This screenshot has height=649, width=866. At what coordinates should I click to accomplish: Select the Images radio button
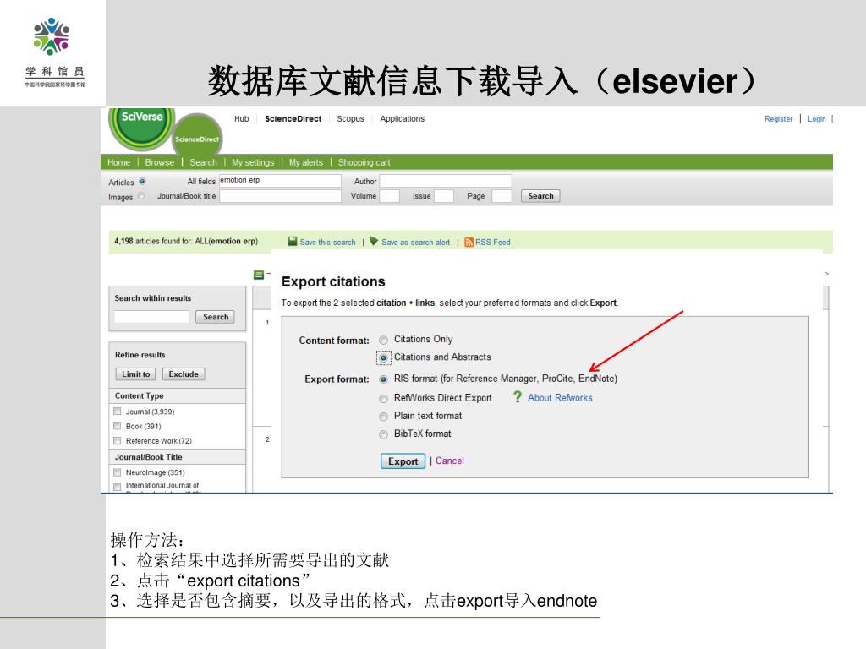141,196
